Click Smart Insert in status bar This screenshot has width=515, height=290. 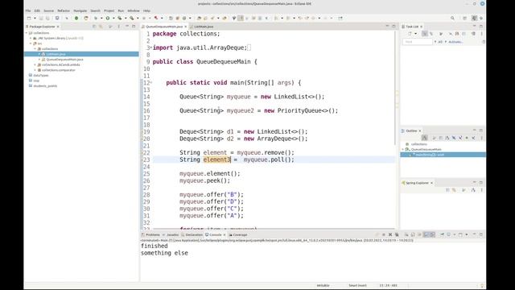pos(357,285)
